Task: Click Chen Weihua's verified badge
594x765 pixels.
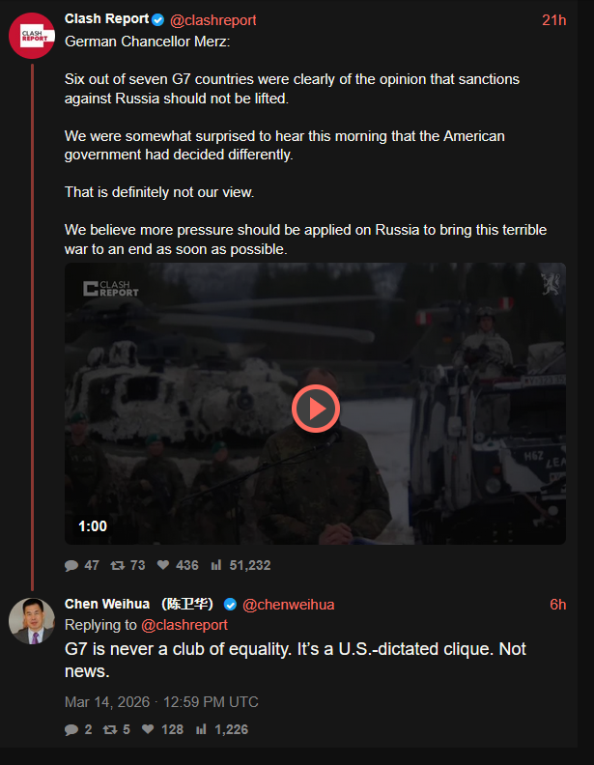Action: (x=230, y=605)
